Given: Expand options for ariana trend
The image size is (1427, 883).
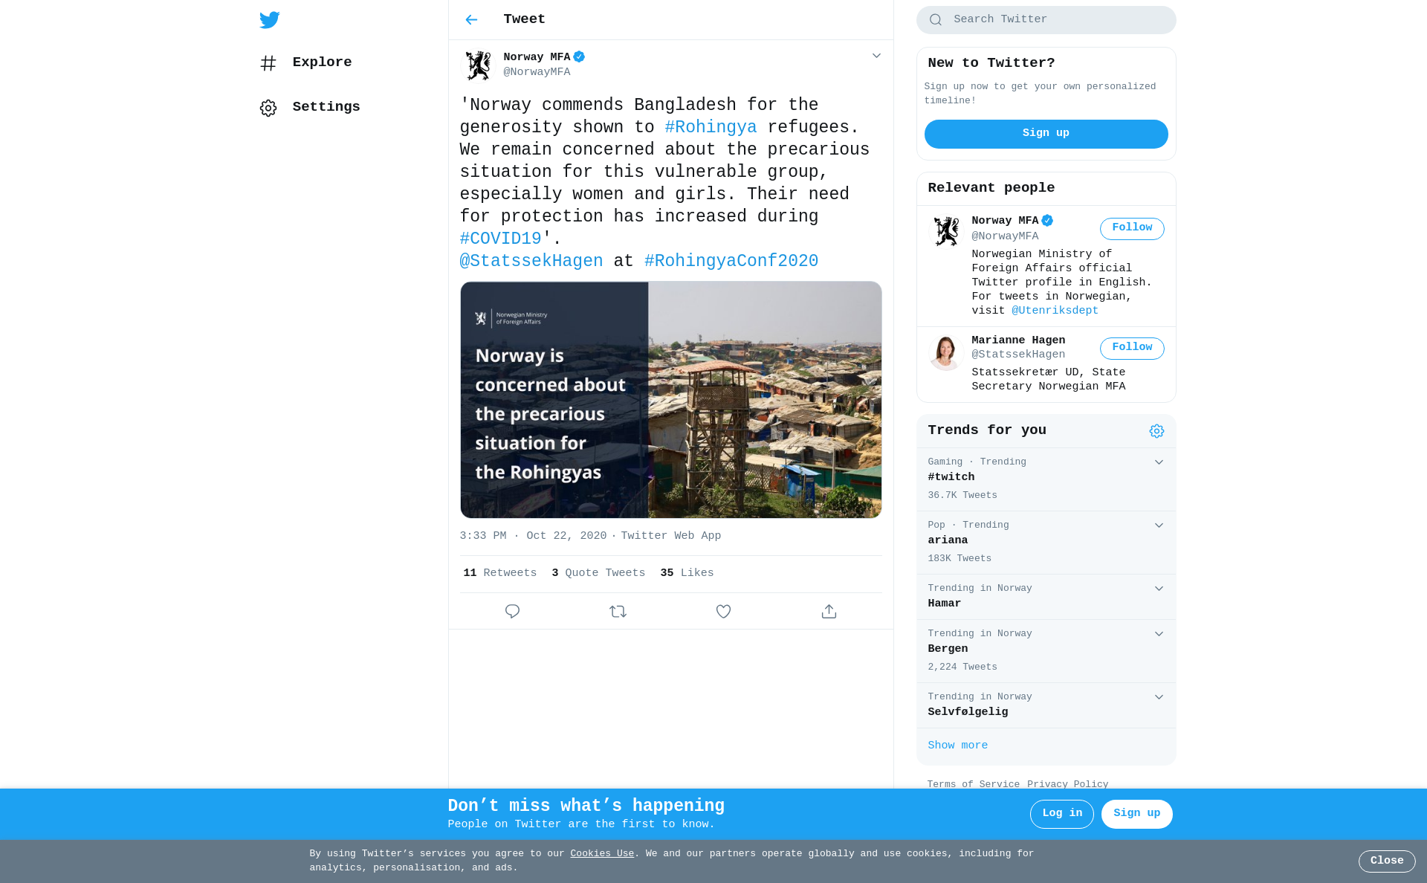Looking at the screenshot, I should (1159, 525).
